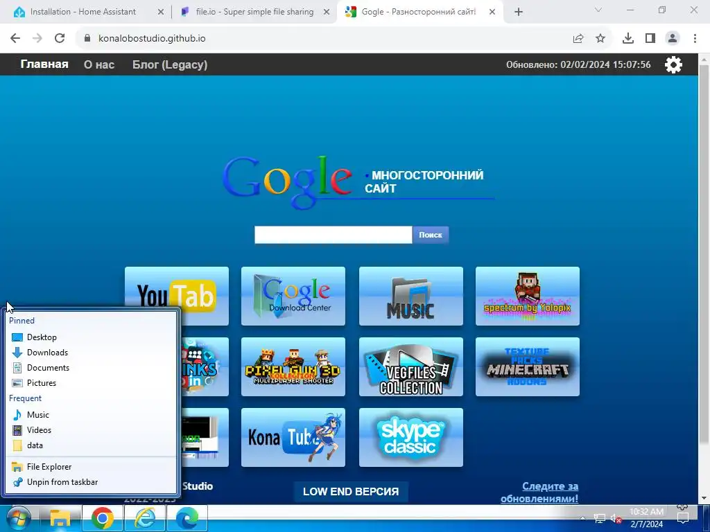
Task: Launch File Explorer from jump list
Action: tap(91, 467)
